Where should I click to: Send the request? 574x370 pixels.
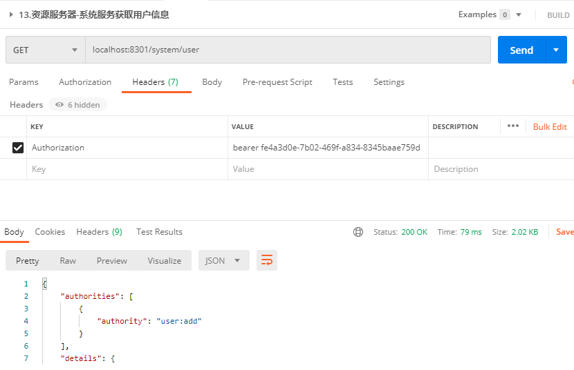pyautogui.click(x=521, y=50)
